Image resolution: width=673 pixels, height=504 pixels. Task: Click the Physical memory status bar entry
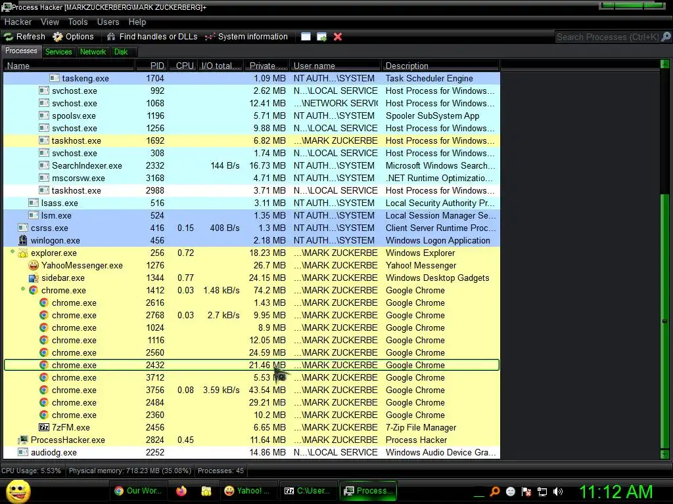[129, 471]
